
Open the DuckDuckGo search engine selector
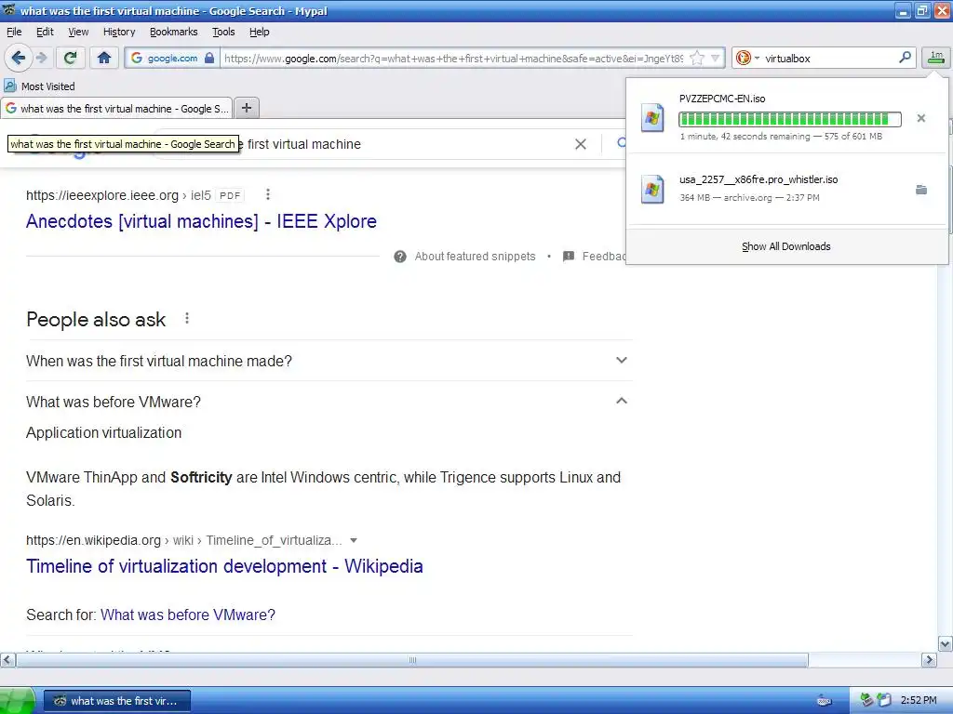747,59
